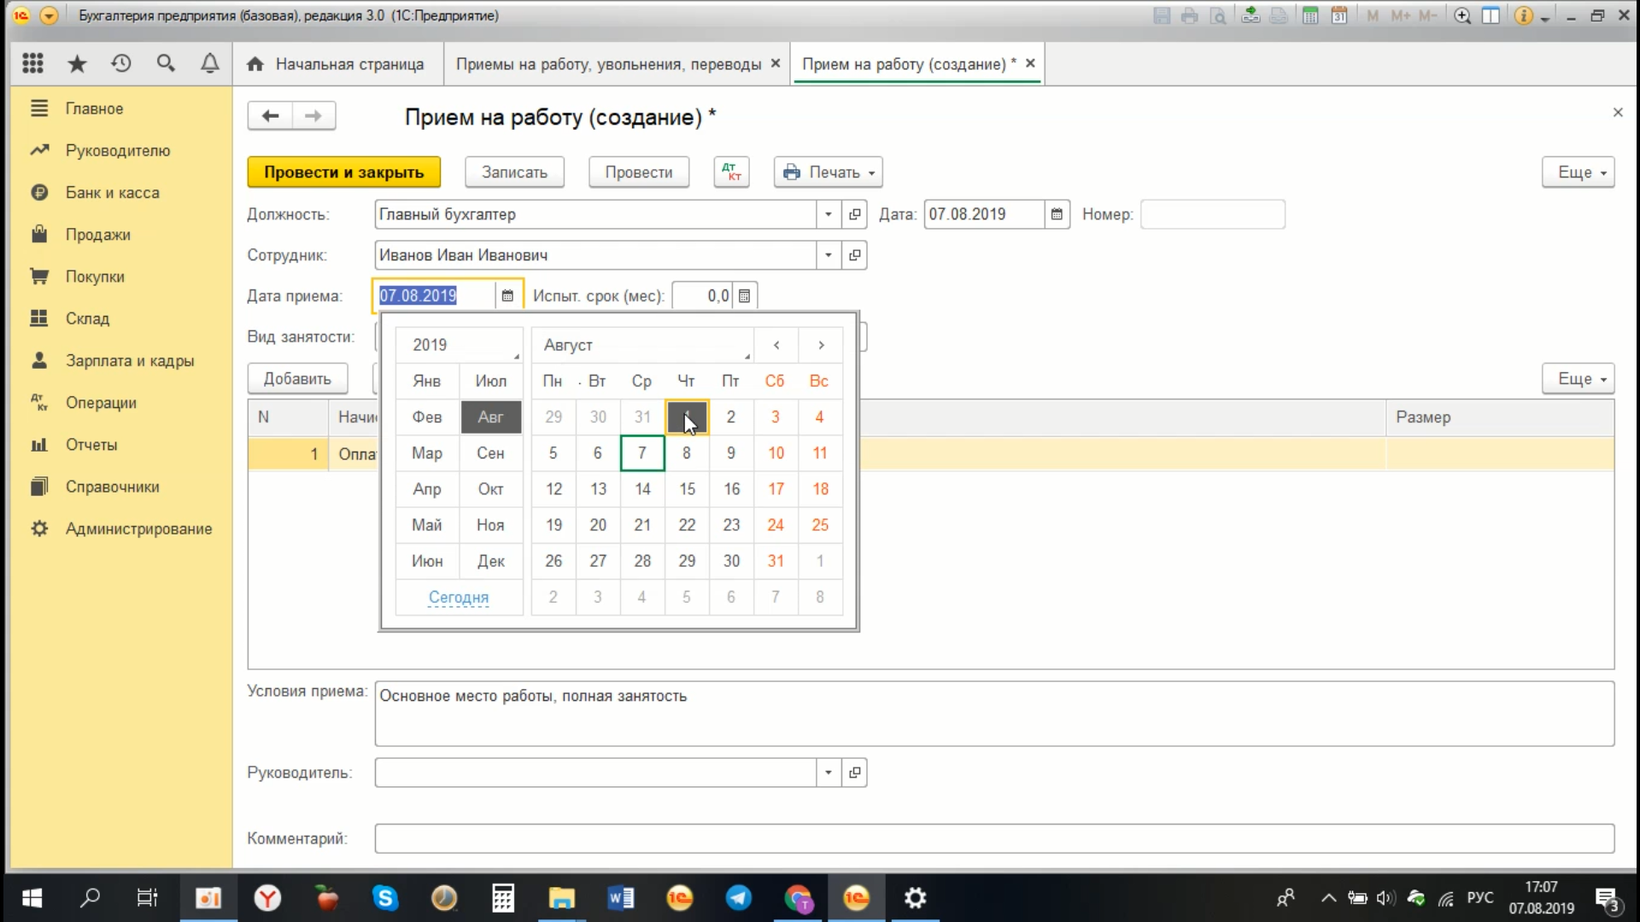Switch to 'Приемы на работу, увольнения, переводы' tab
The image size is (1640, 922).
[x=609, y=64]
